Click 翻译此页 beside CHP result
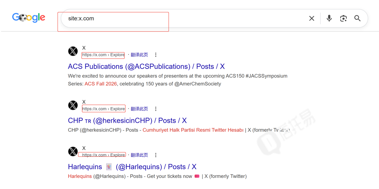The image size is (379, 189). pyautogui.click(x=139, y=109)
